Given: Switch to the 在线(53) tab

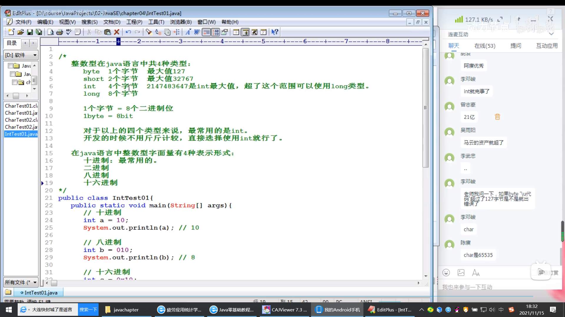Looking at the screenshot, I should 485,46.
